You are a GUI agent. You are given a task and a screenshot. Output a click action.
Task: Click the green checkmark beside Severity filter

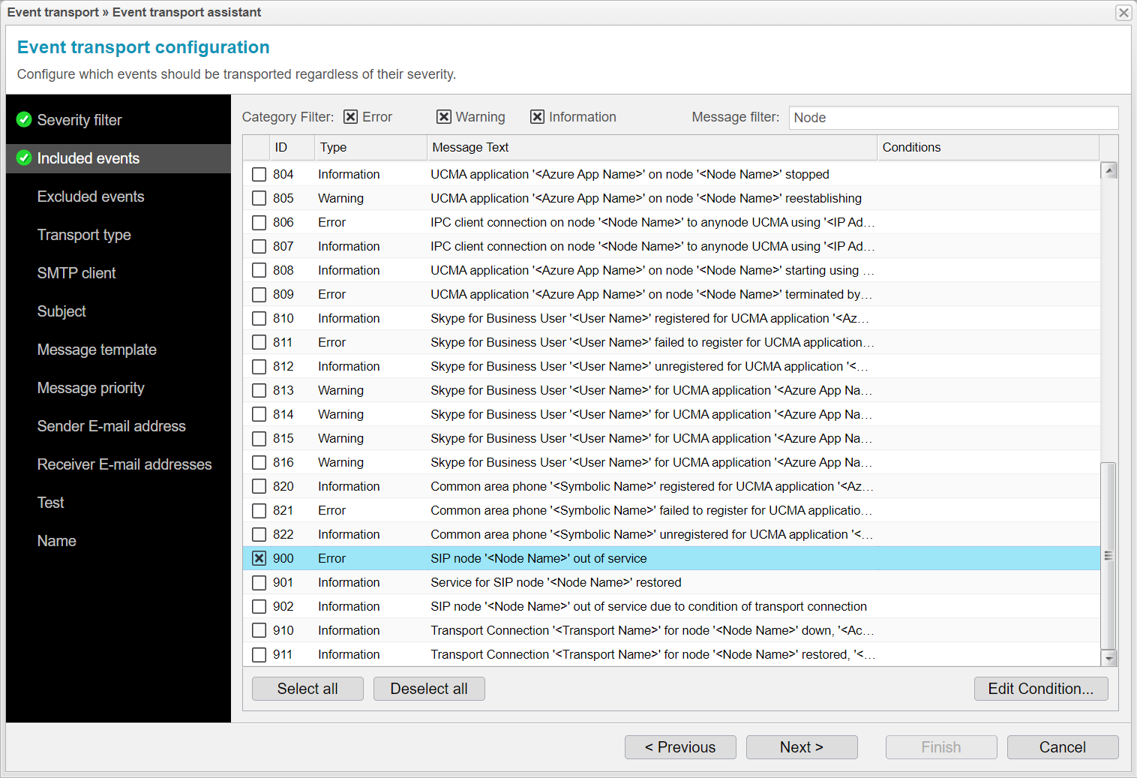point(22,119)
